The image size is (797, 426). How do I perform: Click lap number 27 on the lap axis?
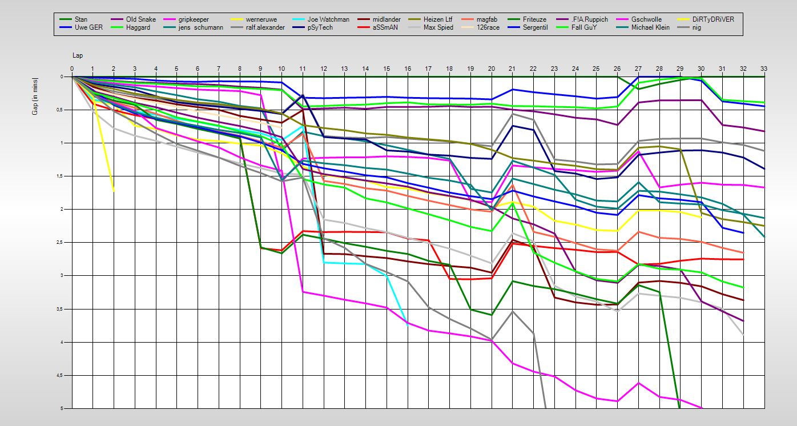pos(638,69)
